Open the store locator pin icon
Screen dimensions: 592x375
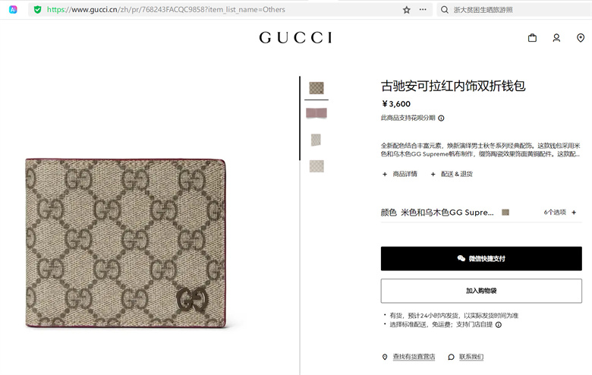point(581,38)
